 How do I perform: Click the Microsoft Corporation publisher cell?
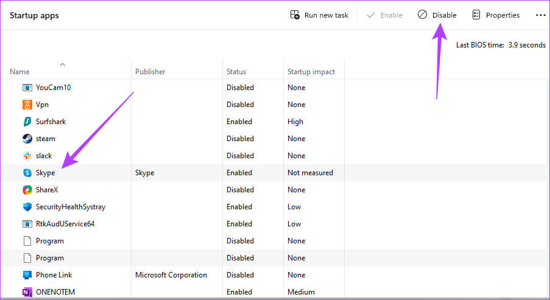[171, 275]
